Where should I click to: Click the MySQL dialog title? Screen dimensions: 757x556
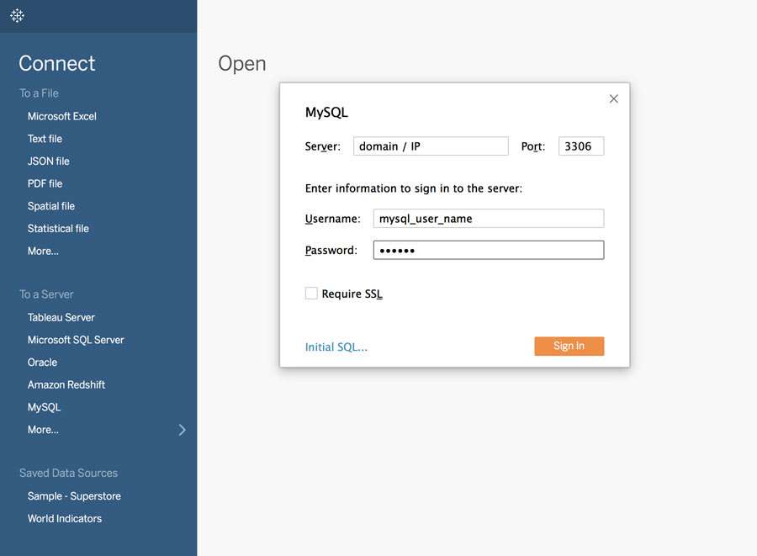coord(326,113)
